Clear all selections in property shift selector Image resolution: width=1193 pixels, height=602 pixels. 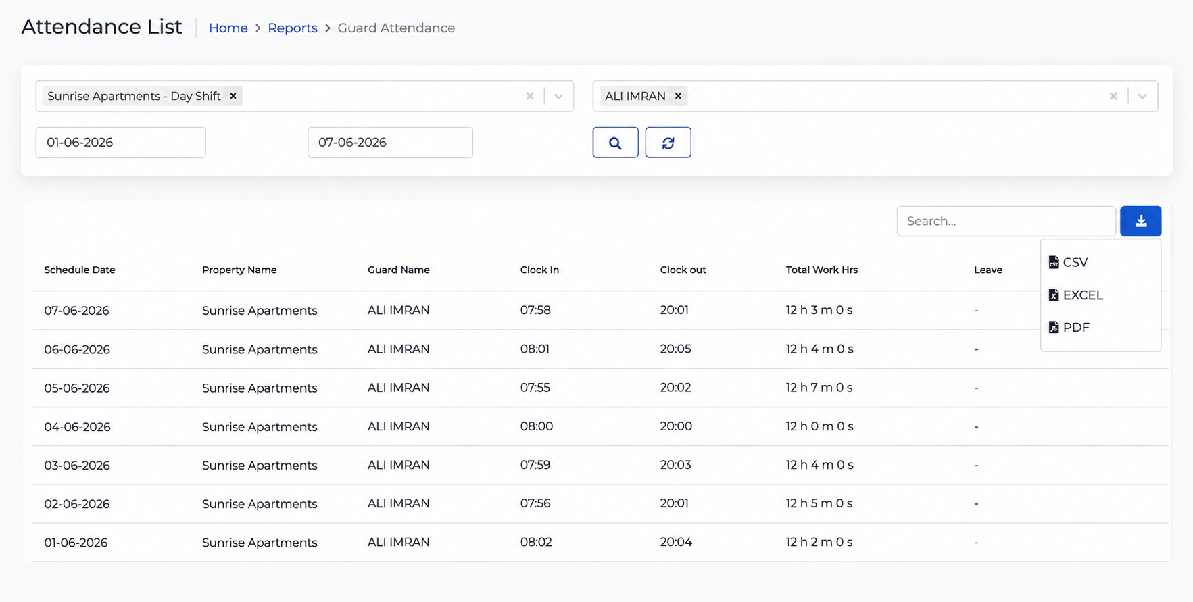(x=530, y=96)
